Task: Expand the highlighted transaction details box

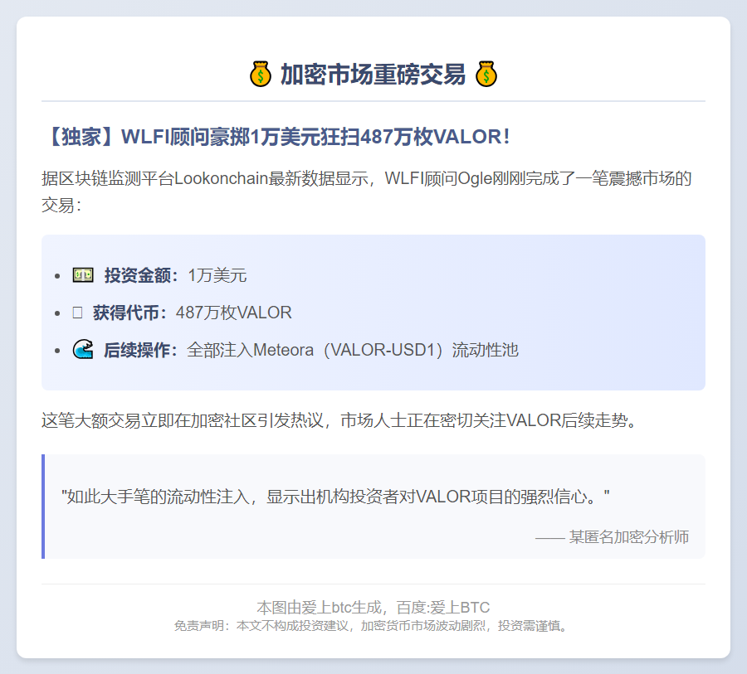Action: 373,313
